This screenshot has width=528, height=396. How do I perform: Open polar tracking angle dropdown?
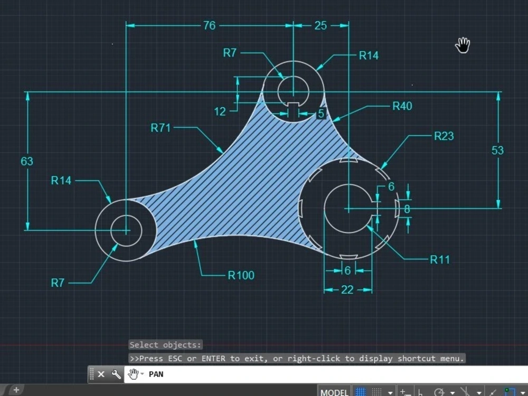pyautogui.click(x=452, y=393)
